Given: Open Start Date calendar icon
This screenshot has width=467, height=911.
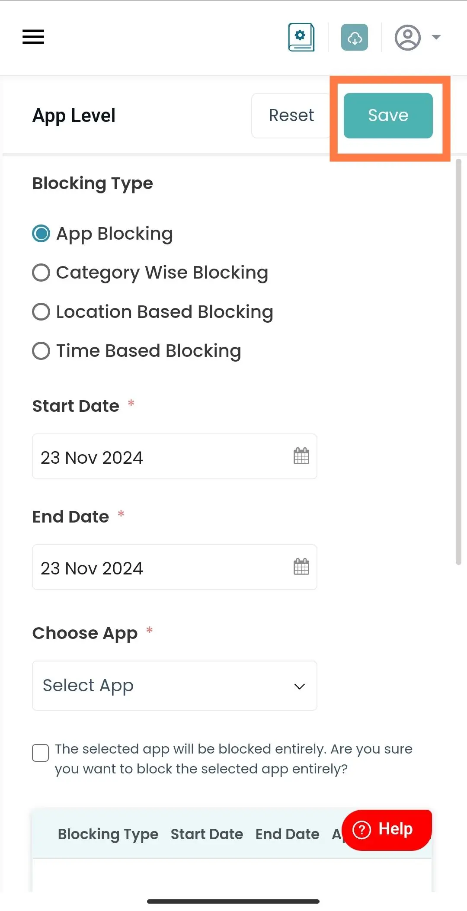Looking at the screenshot, I should click(301, 456).
